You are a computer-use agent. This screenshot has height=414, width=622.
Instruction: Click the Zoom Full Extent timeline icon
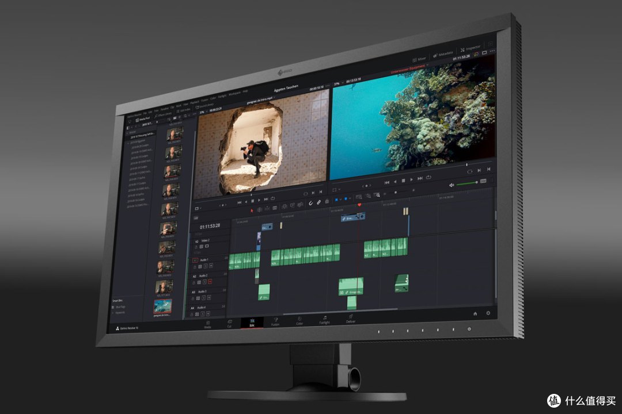point(359,197)
